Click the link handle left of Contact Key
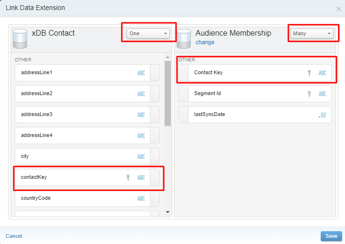The width and height of the screenshot is (345, 244). coord(184,73)
